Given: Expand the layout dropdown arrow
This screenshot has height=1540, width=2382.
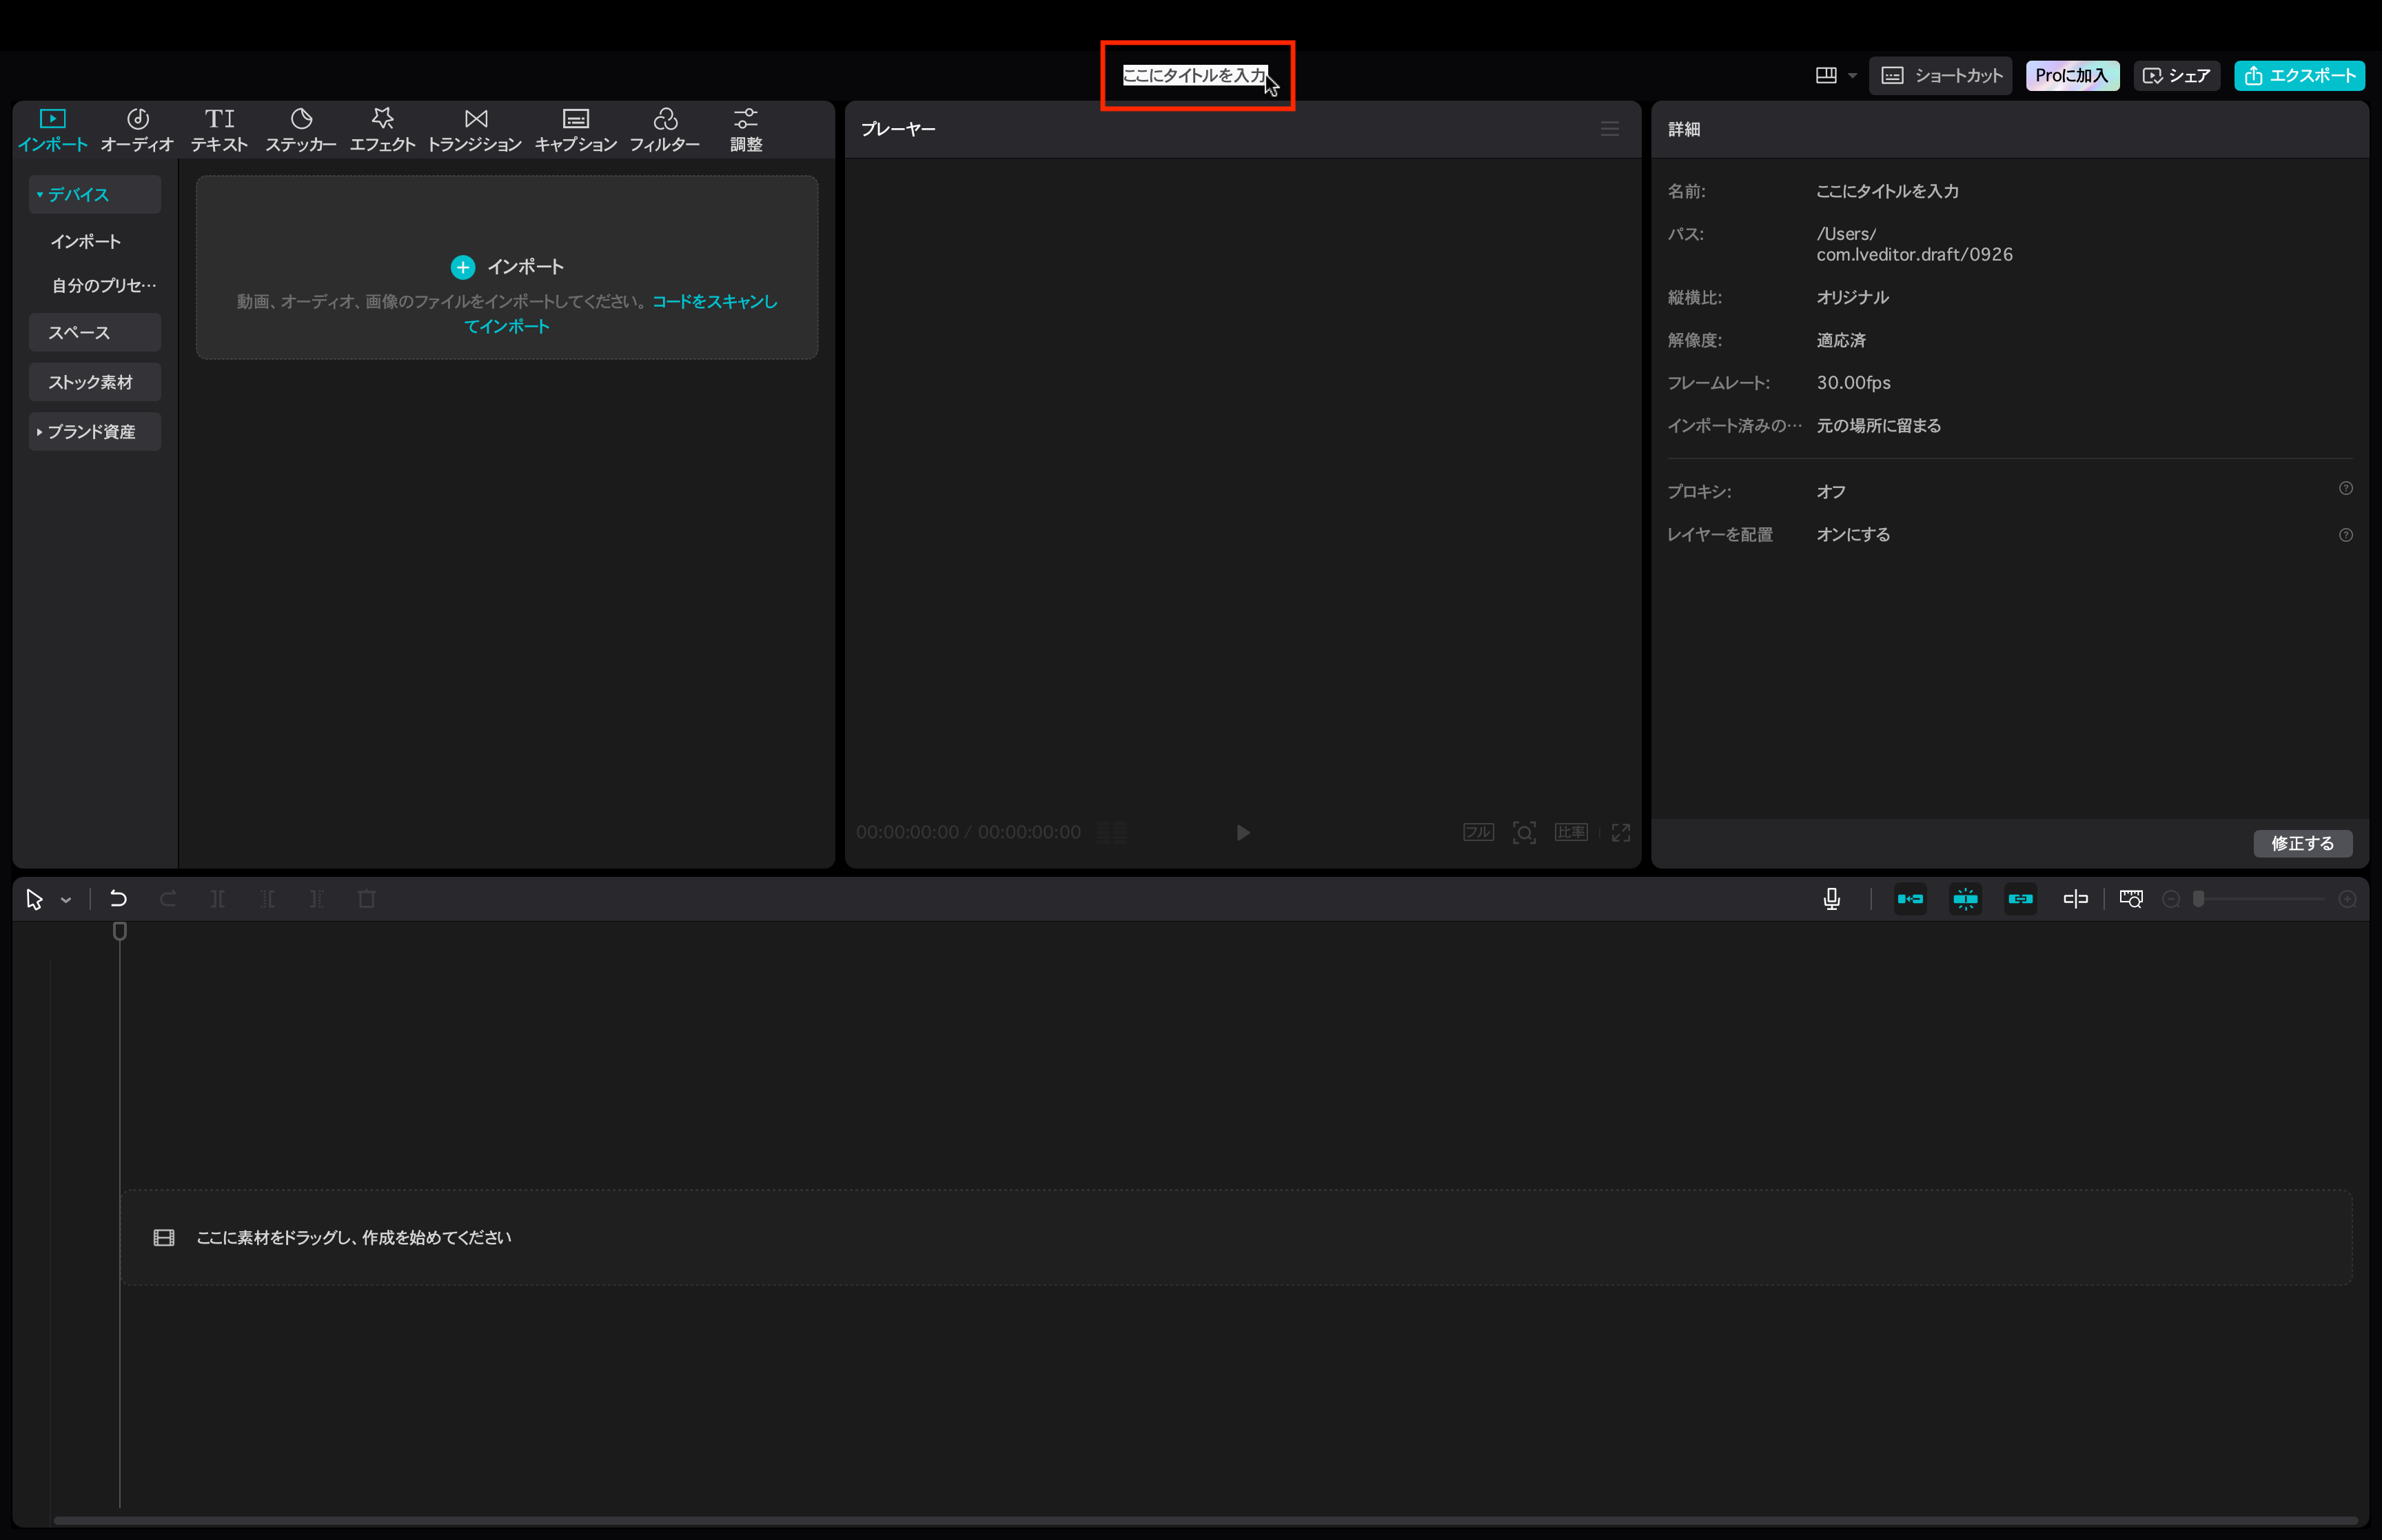Looking at the screenshot, I should 1851,76.
